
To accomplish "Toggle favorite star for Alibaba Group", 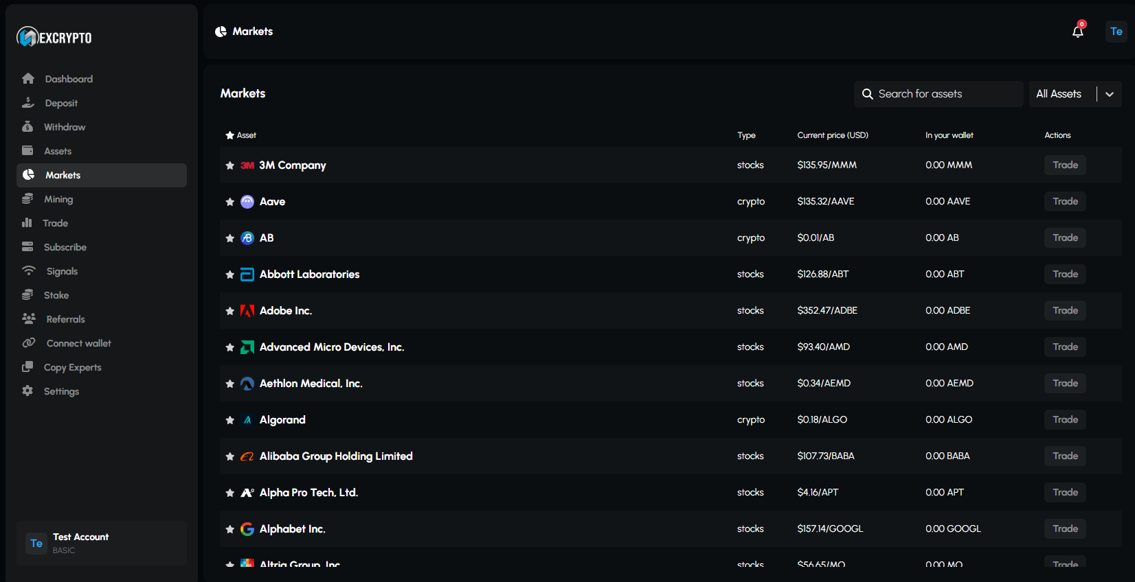I will (230, 456).
